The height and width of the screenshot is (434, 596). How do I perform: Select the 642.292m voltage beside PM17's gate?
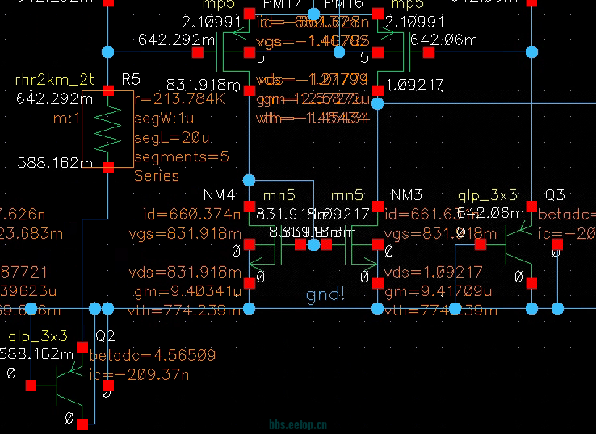point(177,40)
